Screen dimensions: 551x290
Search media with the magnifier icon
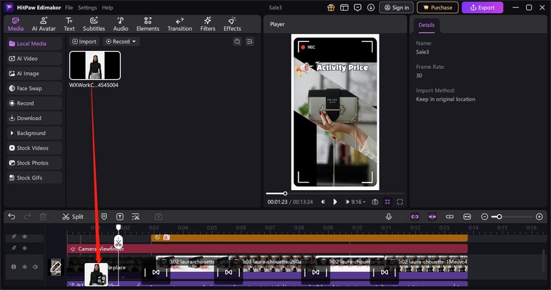pyautogui.click(x=238, y=41)
